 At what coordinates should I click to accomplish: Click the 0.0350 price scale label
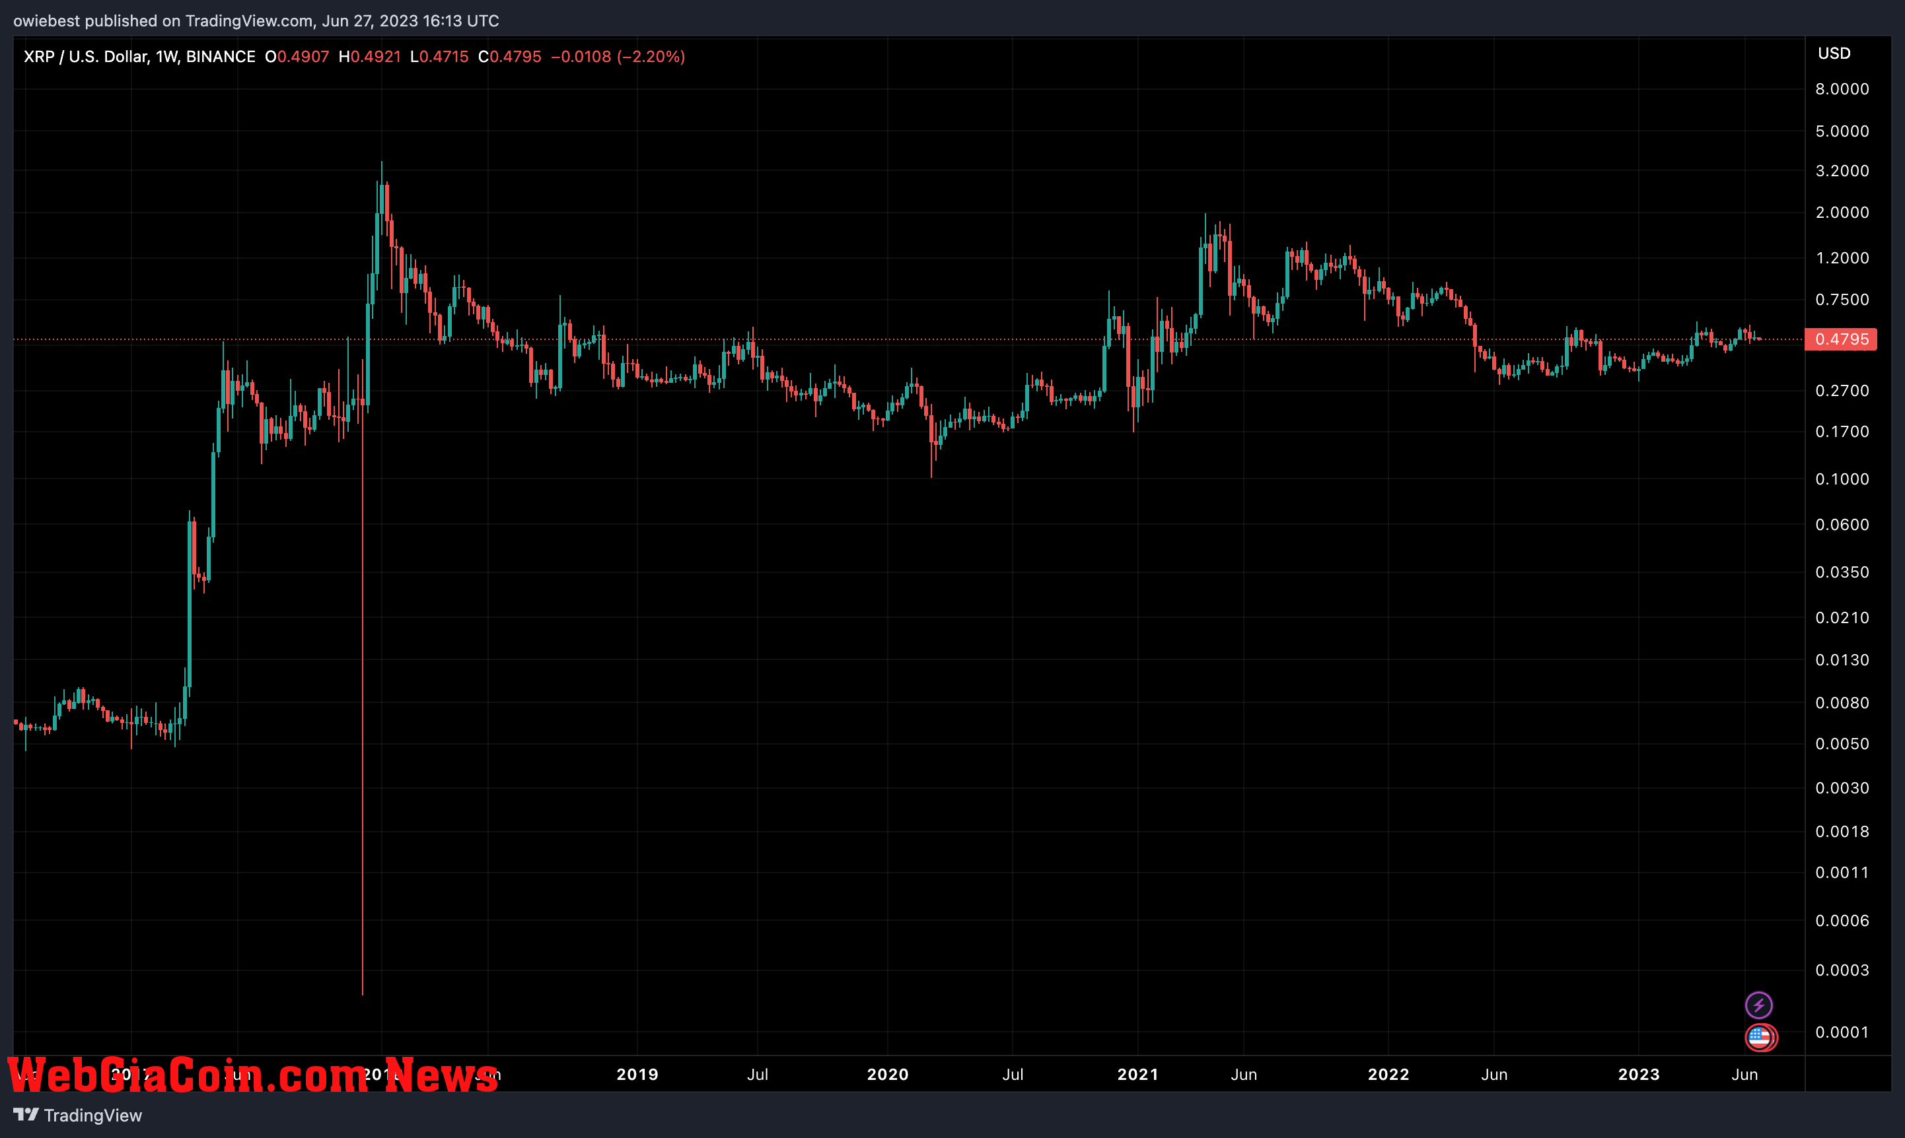point(1842,572)
